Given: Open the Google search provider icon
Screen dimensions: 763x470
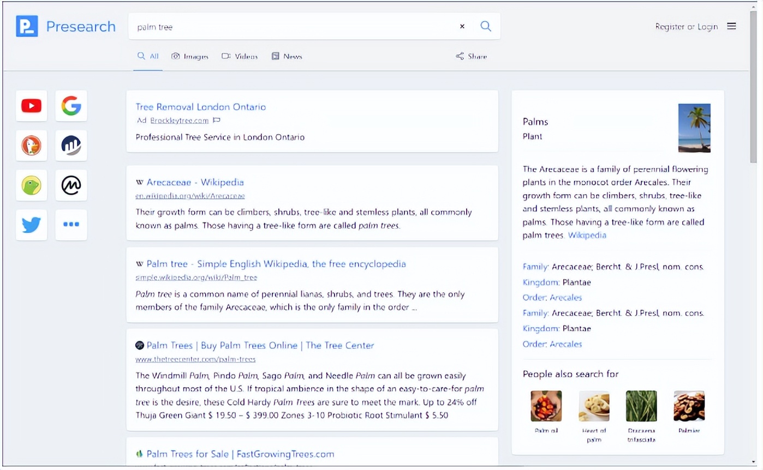Looking at the screenshot, I should point(71,106).
